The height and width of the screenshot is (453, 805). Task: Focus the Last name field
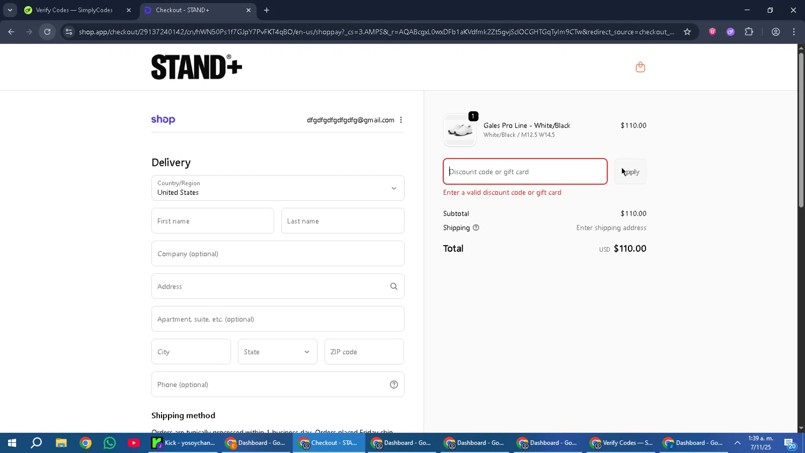point(342,221)
